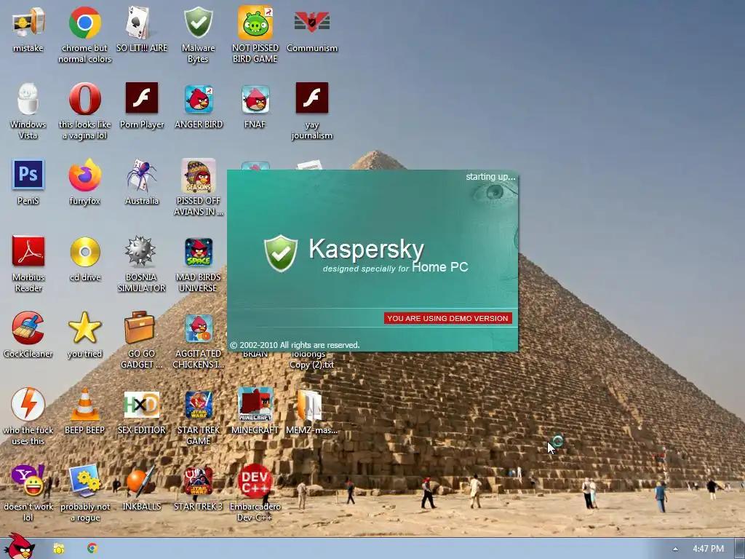Open the MINECRAFT desktop icon
The height and width of the screenshot is (559, 745).
pos(255,405)
